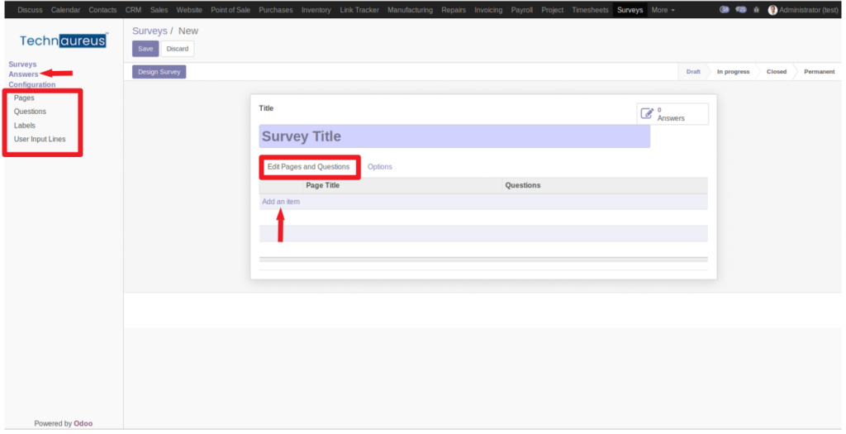846x434 pixels.
Task: Set status to Draft
Action: (693, 72)
